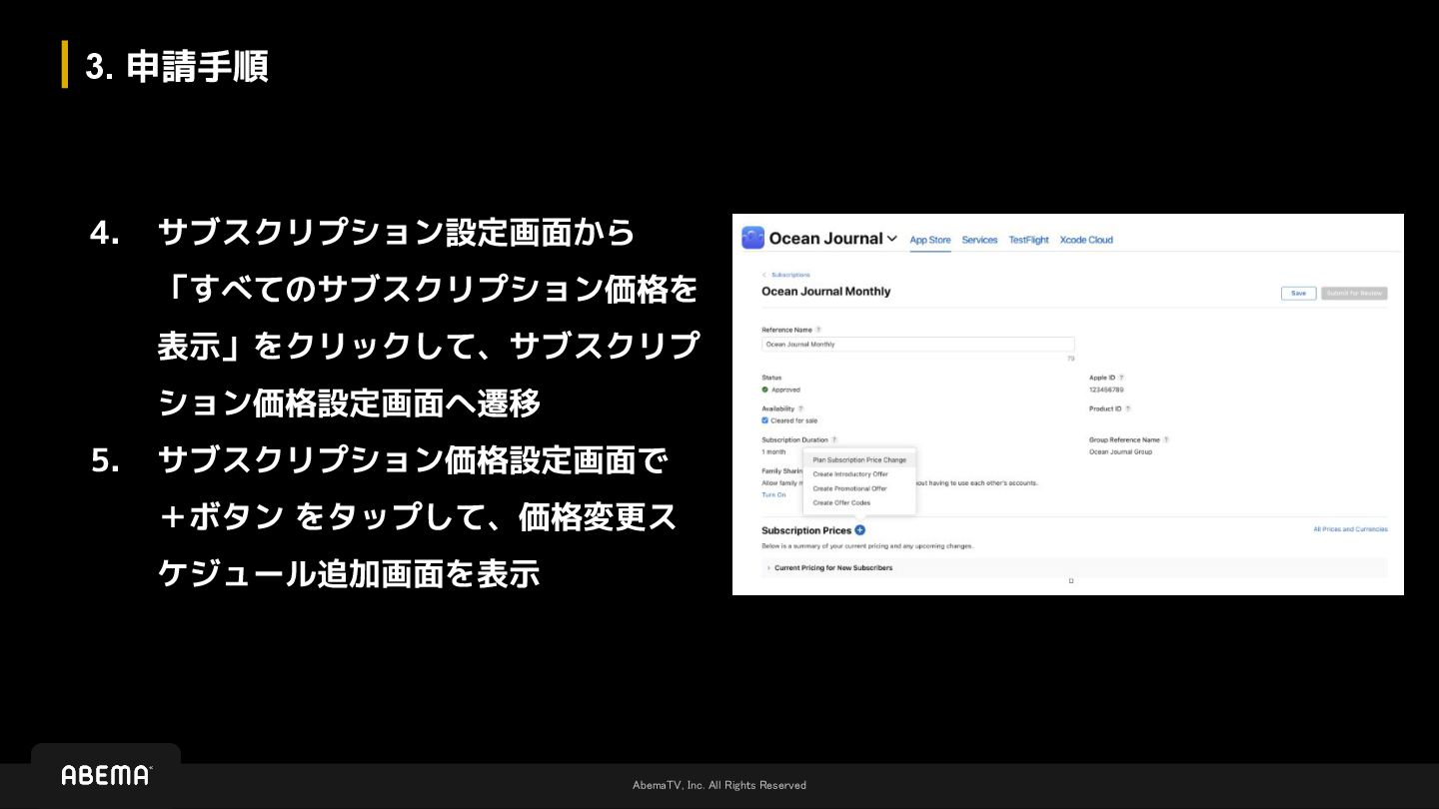The width and height of the screenshot is (1439, 809).
Task: Go to the TestFlight tab
Action: point(1028,240)
